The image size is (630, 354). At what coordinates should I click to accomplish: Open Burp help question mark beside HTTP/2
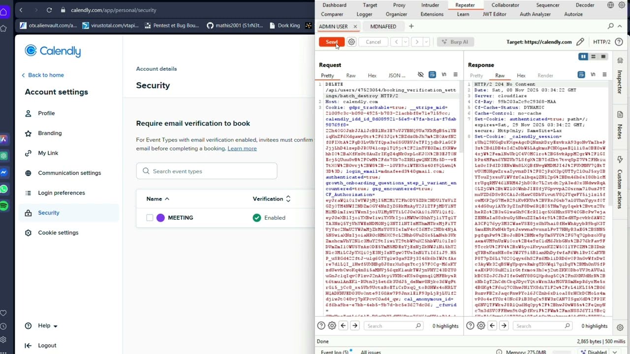click(619, 42)
